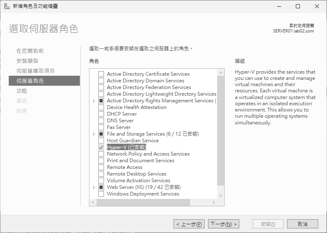Enable the DHCP Server role checkbox
327x233 pixels.
[x=101, y=114]
